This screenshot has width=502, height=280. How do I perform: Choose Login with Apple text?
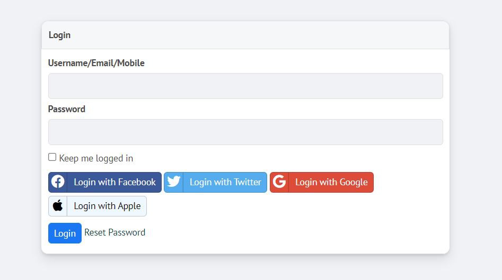(x=107, y=206)
